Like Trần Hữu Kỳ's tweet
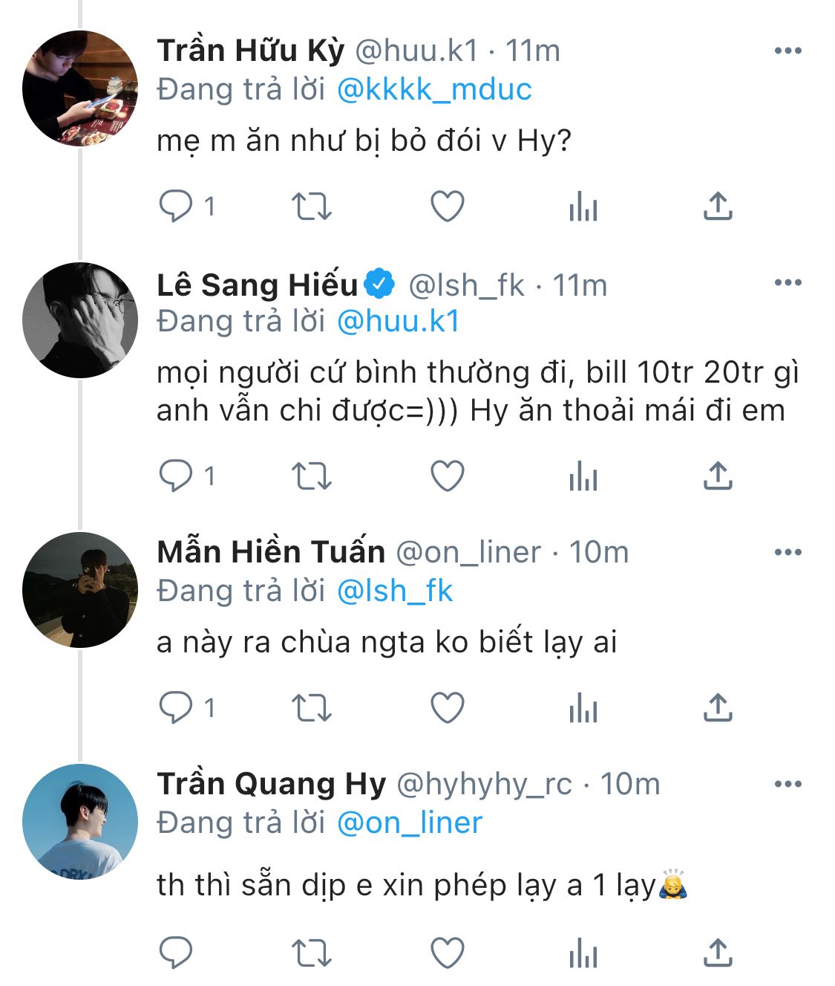The image size is (835, 986). pyautogui.click(x=448, y=206)
